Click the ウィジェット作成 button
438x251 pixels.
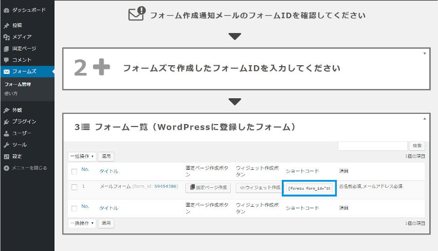(x=258, y=188)
